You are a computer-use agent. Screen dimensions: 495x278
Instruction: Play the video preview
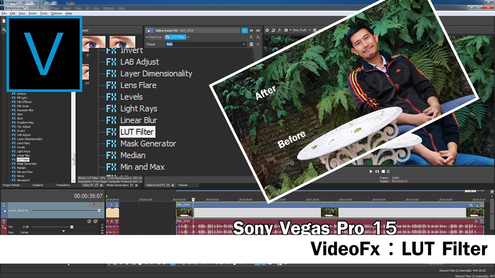[x=371, y=171]
